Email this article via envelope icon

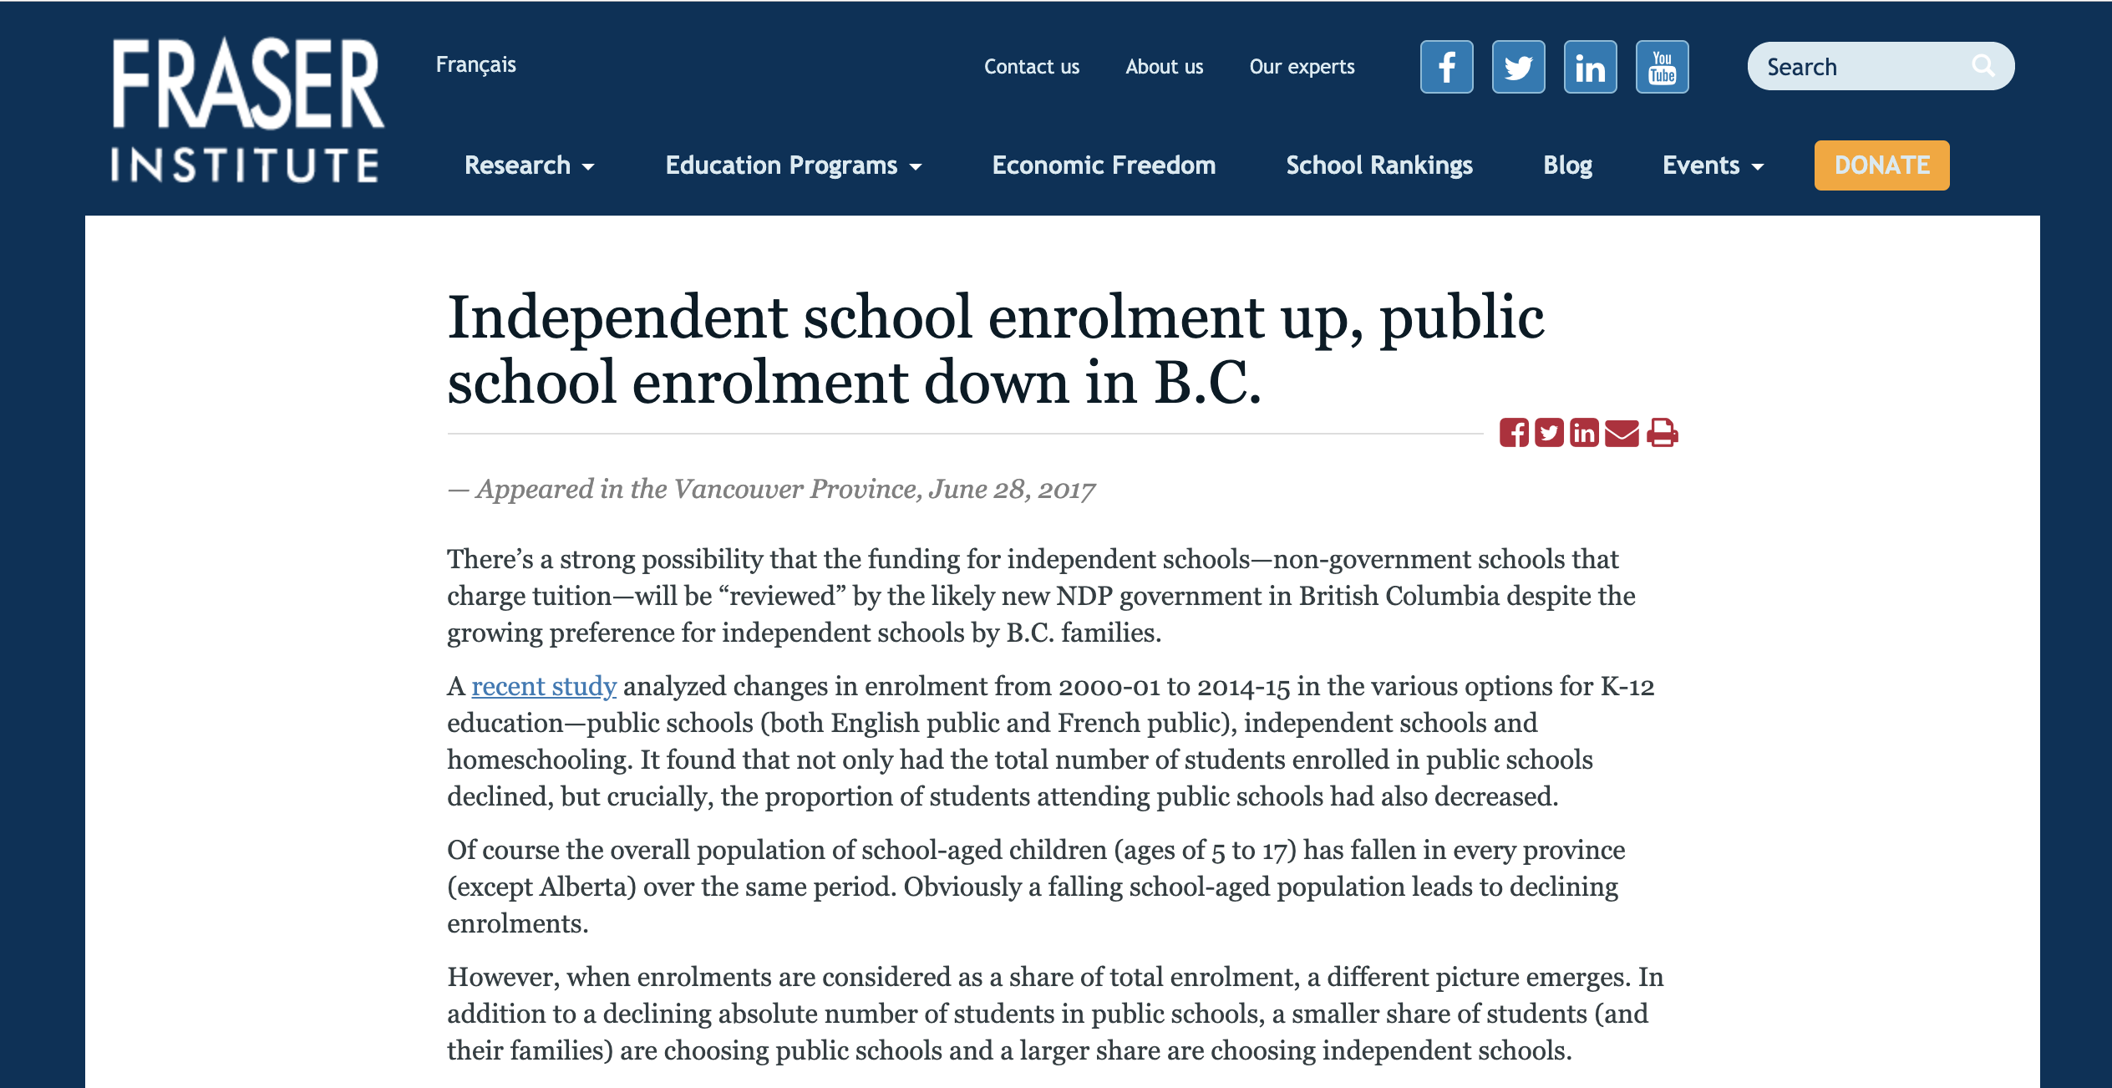click(1622, 433)
